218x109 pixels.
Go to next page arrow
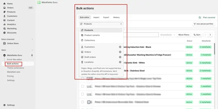[x=210, y=35]
